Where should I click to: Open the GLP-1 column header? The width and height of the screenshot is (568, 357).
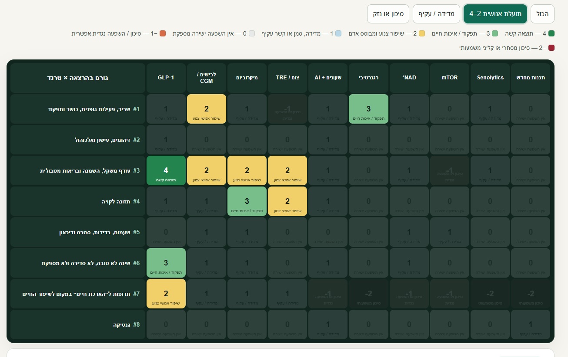pyautogui.click(x=166, y=78)
